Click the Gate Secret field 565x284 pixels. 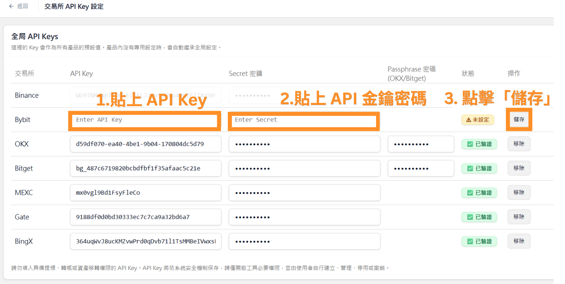tap(305, 217)
